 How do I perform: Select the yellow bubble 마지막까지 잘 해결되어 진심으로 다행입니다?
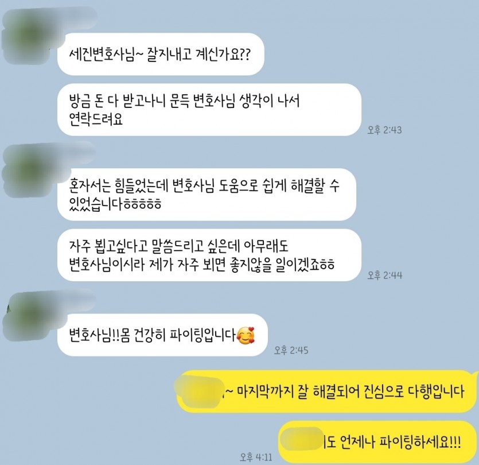pyautogui.click(x=328, y=392)
